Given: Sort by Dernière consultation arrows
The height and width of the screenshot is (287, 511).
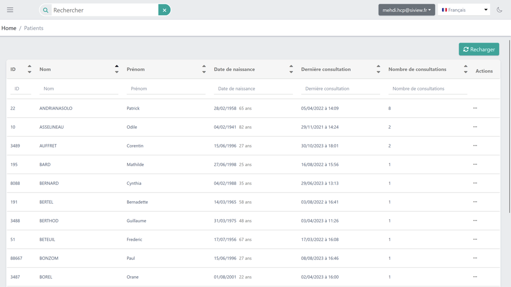Looking at the screenshot, I should coord(378,69).
